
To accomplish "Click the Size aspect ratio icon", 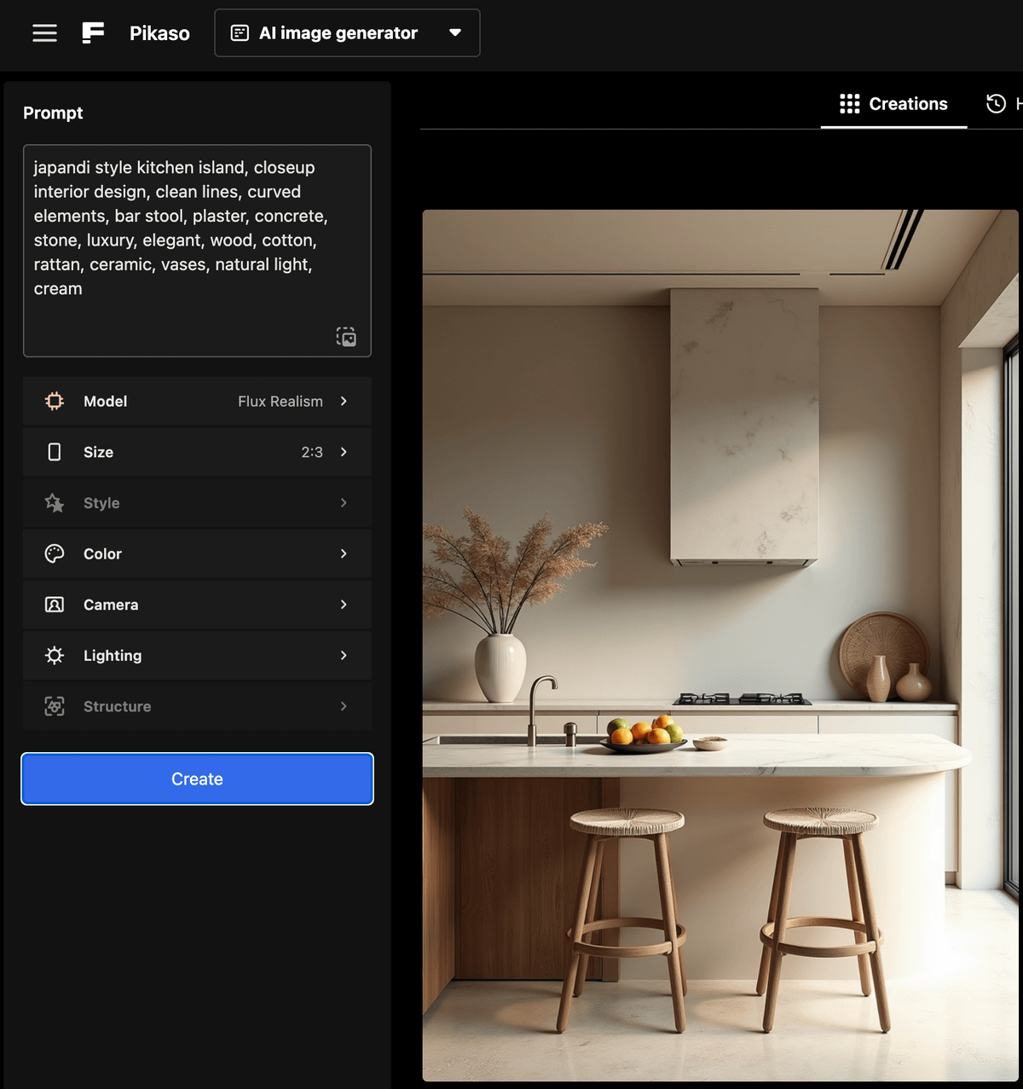I will (55, 452).
